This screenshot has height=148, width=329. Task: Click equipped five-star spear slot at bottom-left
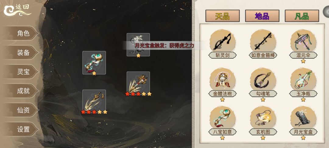94,101
